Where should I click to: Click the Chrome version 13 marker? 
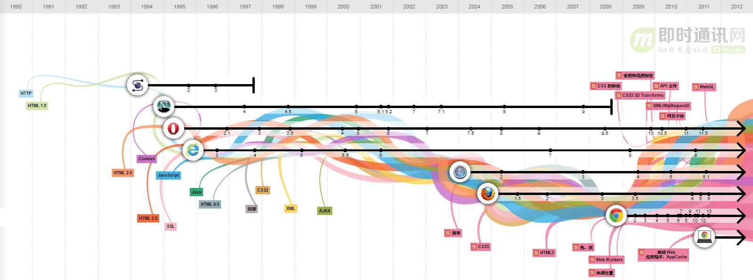click(709, 216)
